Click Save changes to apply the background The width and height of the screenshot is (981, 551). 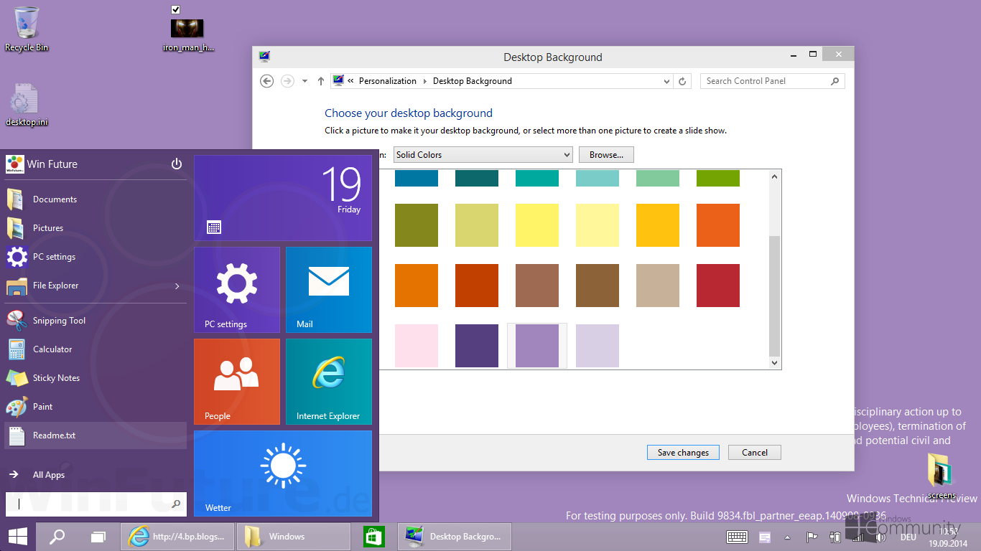682,452
